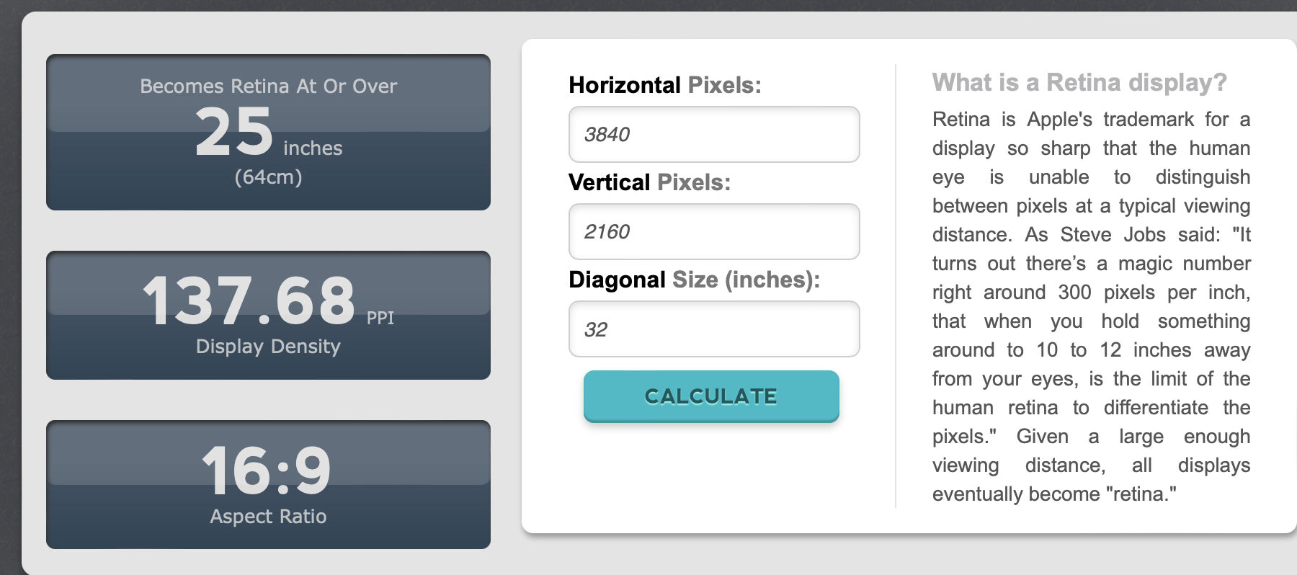The width and height of the screenshot is (1297, 575).
Task: Click the small PPI unit label
Action: 380,318
